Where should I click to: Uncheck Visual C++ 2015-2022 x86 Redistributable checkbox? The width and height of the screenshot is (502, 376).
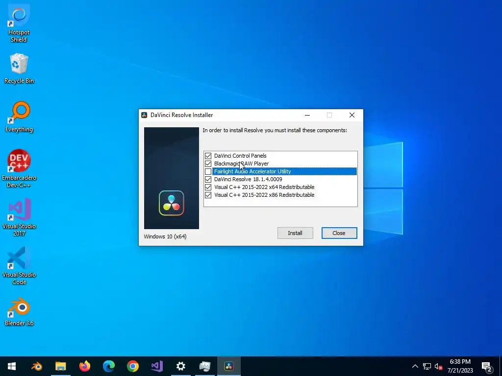click(x=208, y=195)
